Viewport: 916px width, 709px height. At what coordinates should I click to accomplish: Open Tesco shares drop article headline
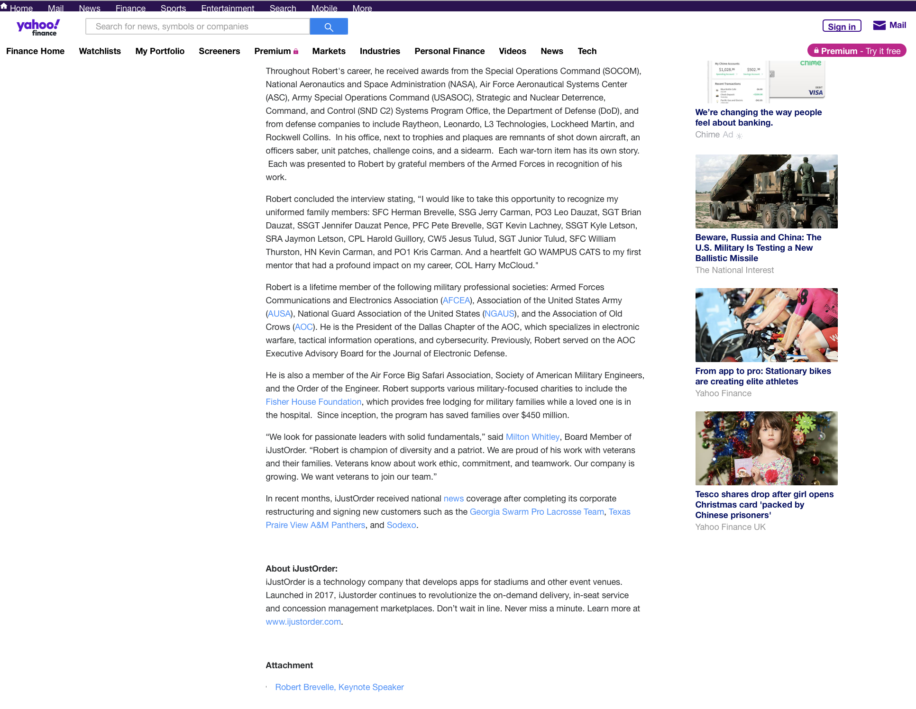(764, 505)
